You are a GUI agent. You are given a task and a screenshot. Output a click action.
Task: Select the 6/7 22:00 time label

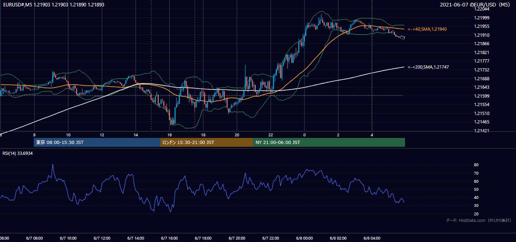pyautogui.click(x=271, y=238)
